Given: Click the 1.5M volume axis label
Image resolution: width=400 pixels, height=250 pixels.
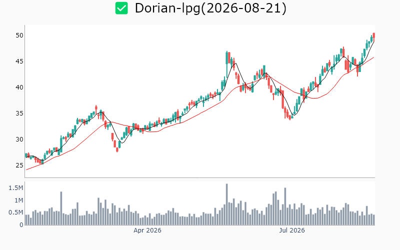Looking at the screenshot, I should pos(16,188).
